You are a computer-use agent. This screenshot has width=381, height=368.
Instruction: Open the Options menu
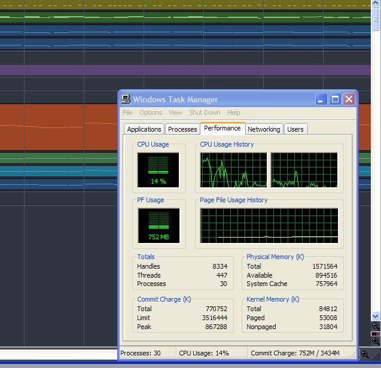pyautogui.click(x=151, y=112)
